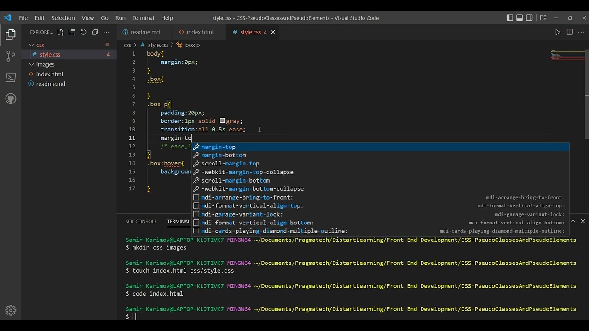
Task: Choose mdi-format-vertical-align-bottom snippet suggestion
Action: 380,223
